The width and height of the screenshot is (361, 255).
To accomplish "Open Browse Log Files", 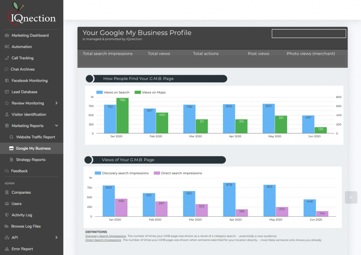I will click(26, 226).
